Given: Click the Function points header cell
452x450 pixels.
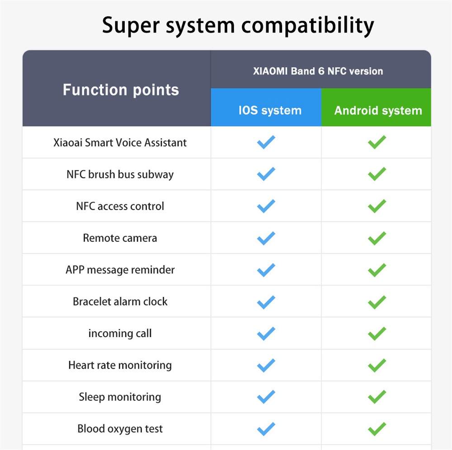Looking at the screenshot, I should 121,89.
